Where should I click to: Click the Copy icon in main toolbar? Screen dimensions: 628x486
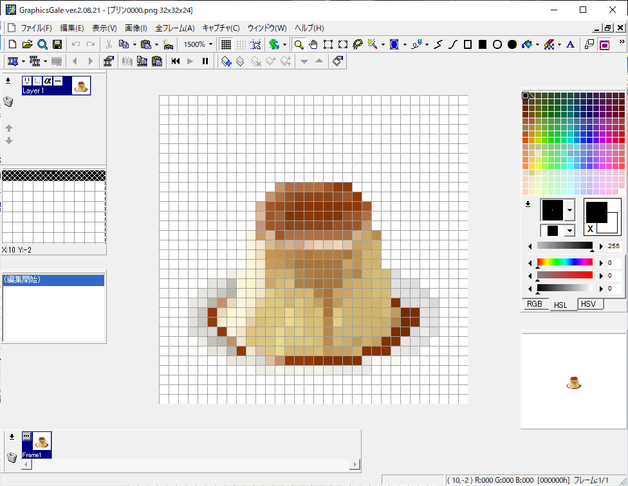tap(124, 44)
